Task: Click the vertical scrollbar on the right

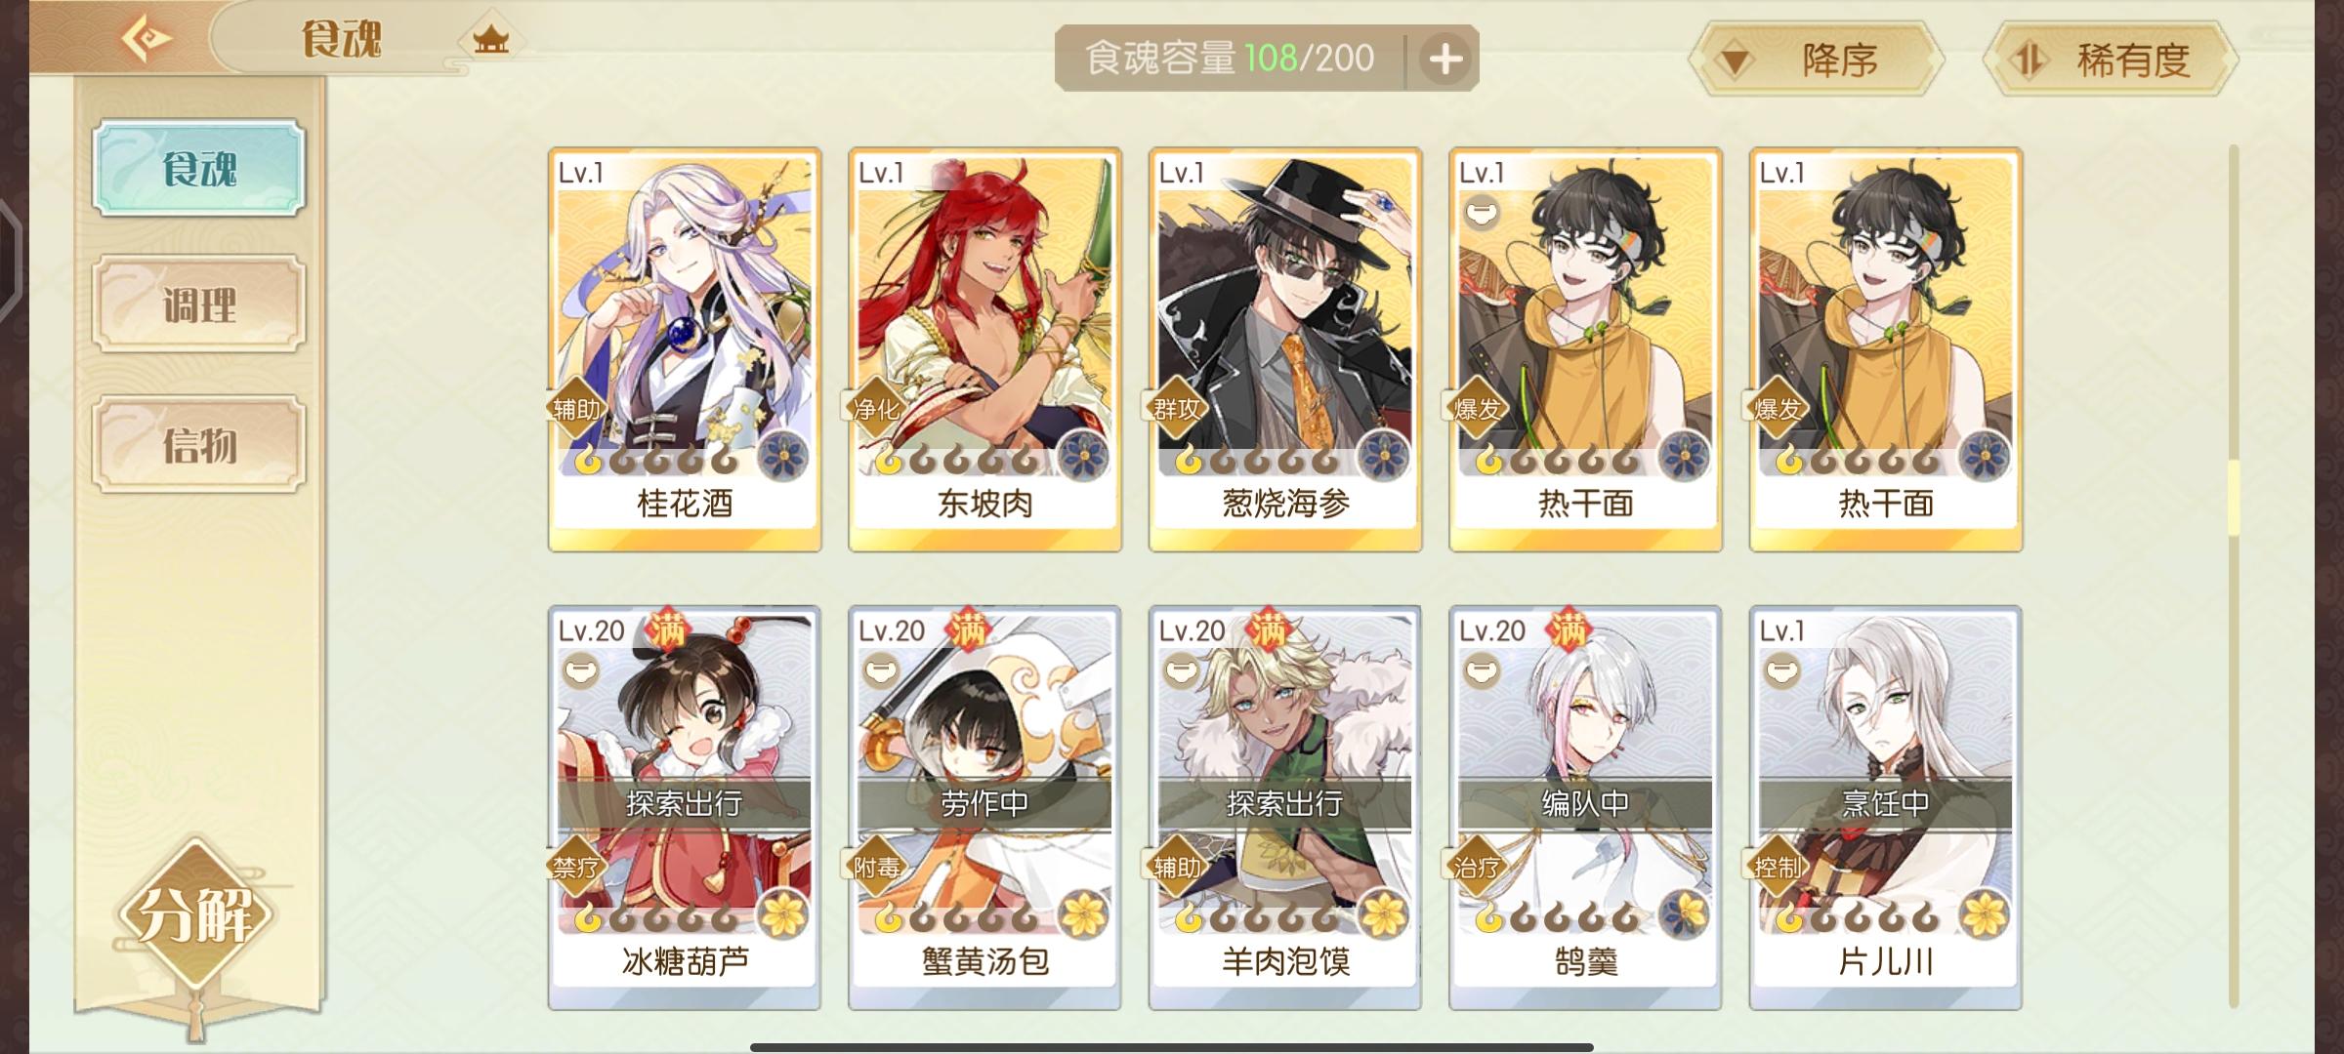Action: tap(2233, 576)
